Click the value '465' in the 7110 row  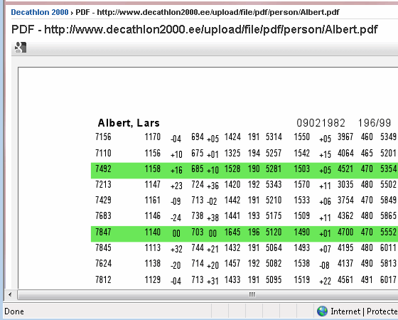tap(367, 153)
